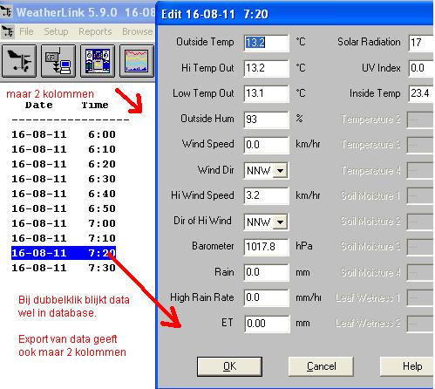The image size is (435, 389).
Task: Click the menu bar document icon
Action: point(7,31)
